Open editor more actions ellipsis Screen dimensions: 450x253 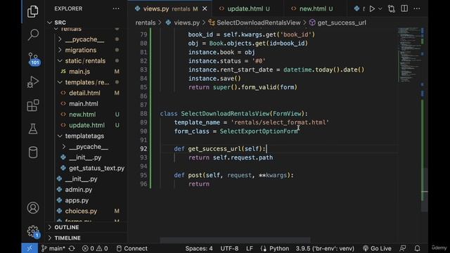(x=417, y=8)
